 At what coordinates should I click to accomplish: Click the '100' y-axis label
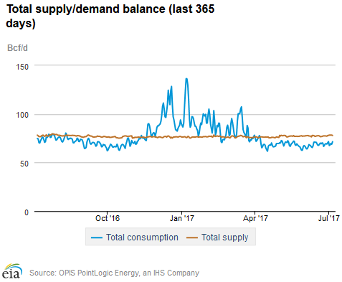[x=22, y=115]
